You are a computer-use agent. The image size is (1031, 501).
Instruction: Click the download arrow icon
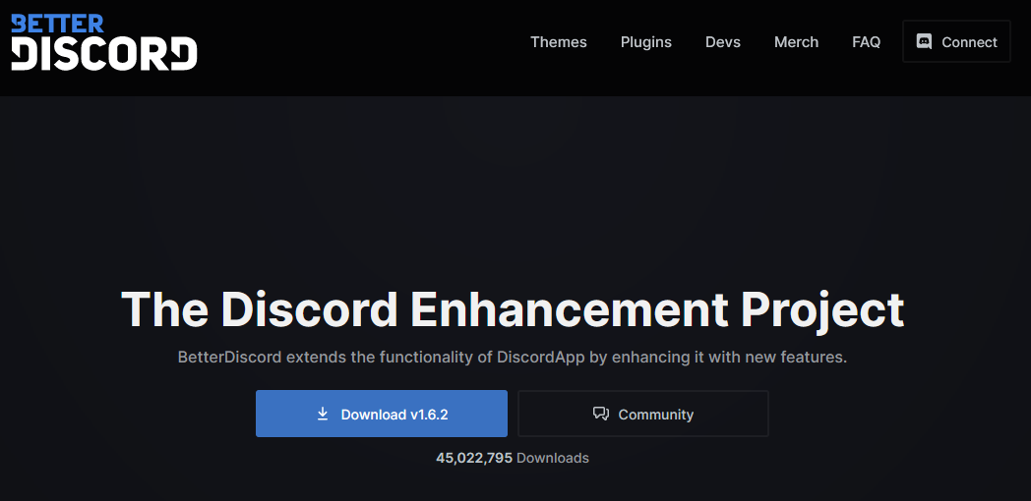(x=323, y=414)
